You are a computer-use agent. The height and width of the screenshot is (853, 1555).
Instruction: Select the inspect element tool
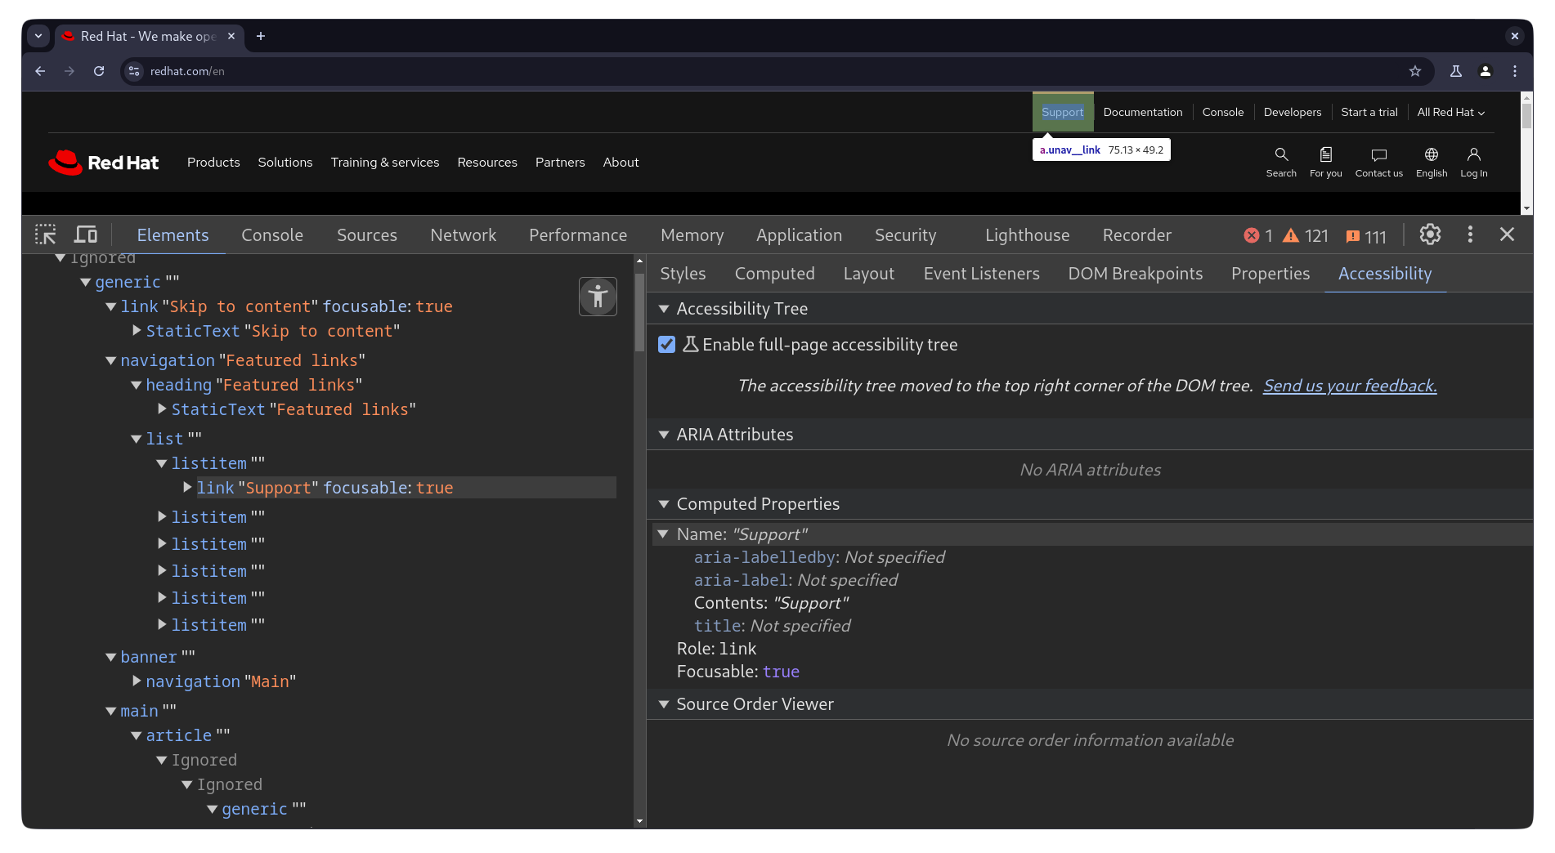pos(45,234)
